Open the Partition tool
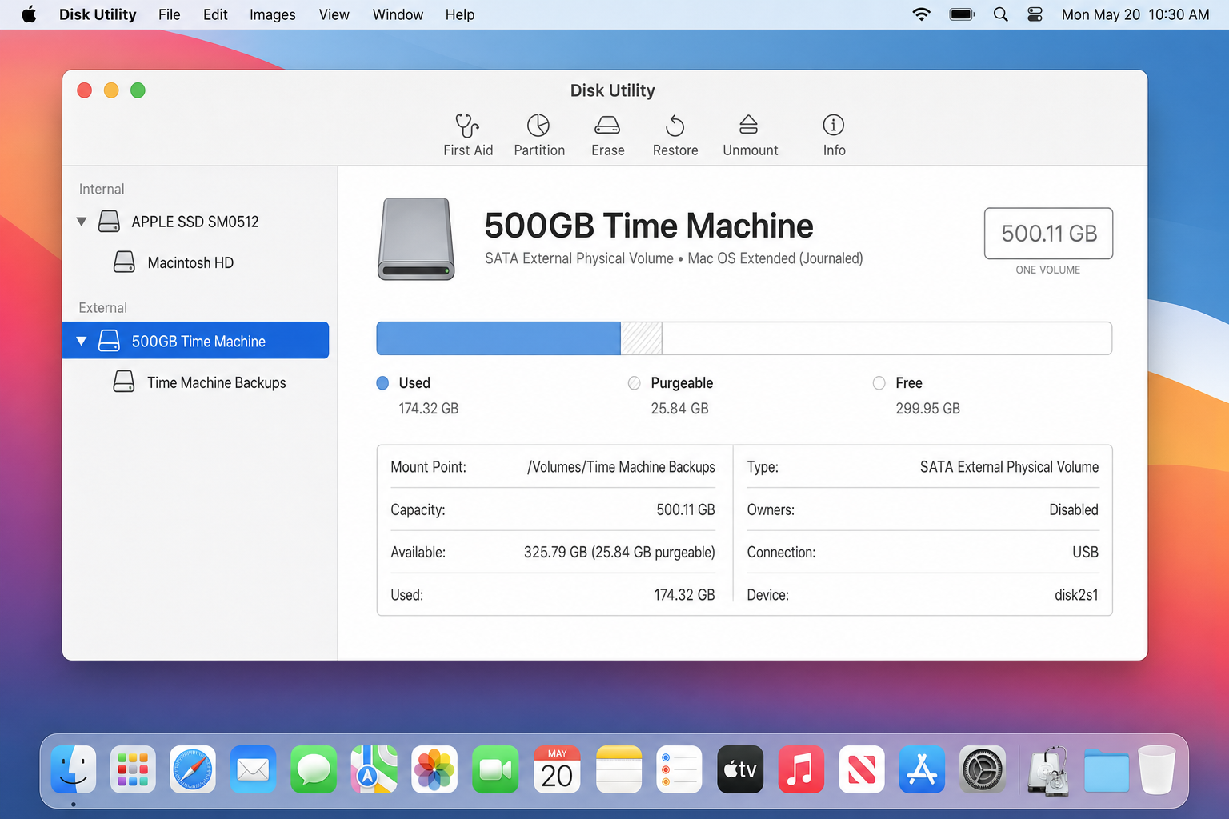 click(539, 135)
